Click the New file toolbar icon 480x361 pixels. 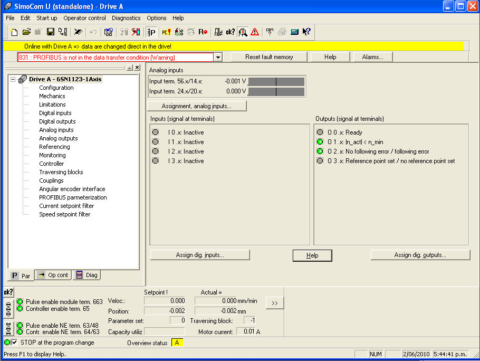pos(14,32)
